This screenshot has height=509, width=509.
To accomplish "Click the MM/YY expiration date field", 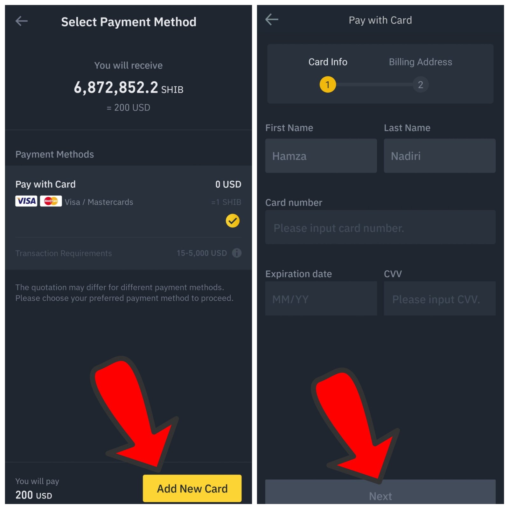I will tap(321, 298).
